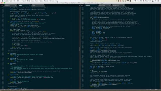
Task: Click the right pane vertical scrollbar
Action: pos(160,36)
